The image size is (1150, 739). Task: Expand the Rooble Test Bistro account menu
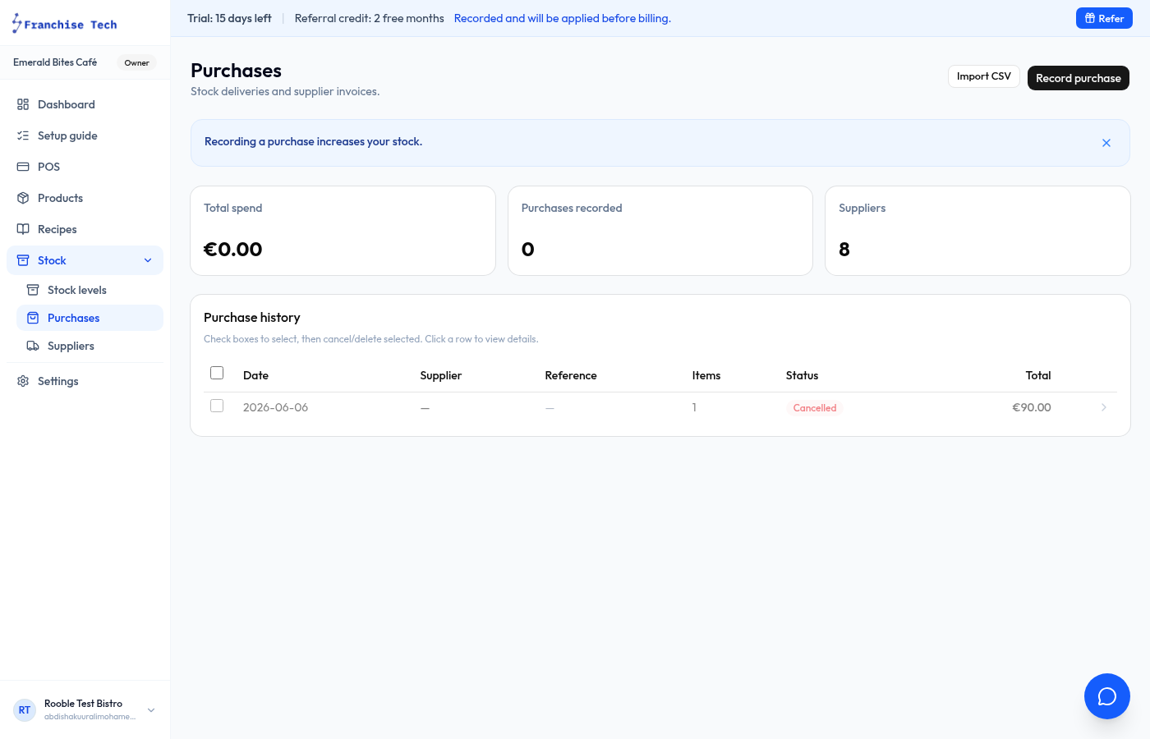click(x=151, y=710)
